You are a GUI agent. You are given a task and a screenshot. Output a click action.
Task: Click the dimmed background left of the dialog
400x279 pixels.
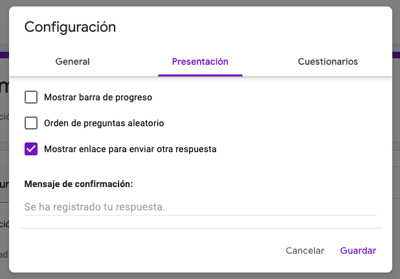pos(4,162)
